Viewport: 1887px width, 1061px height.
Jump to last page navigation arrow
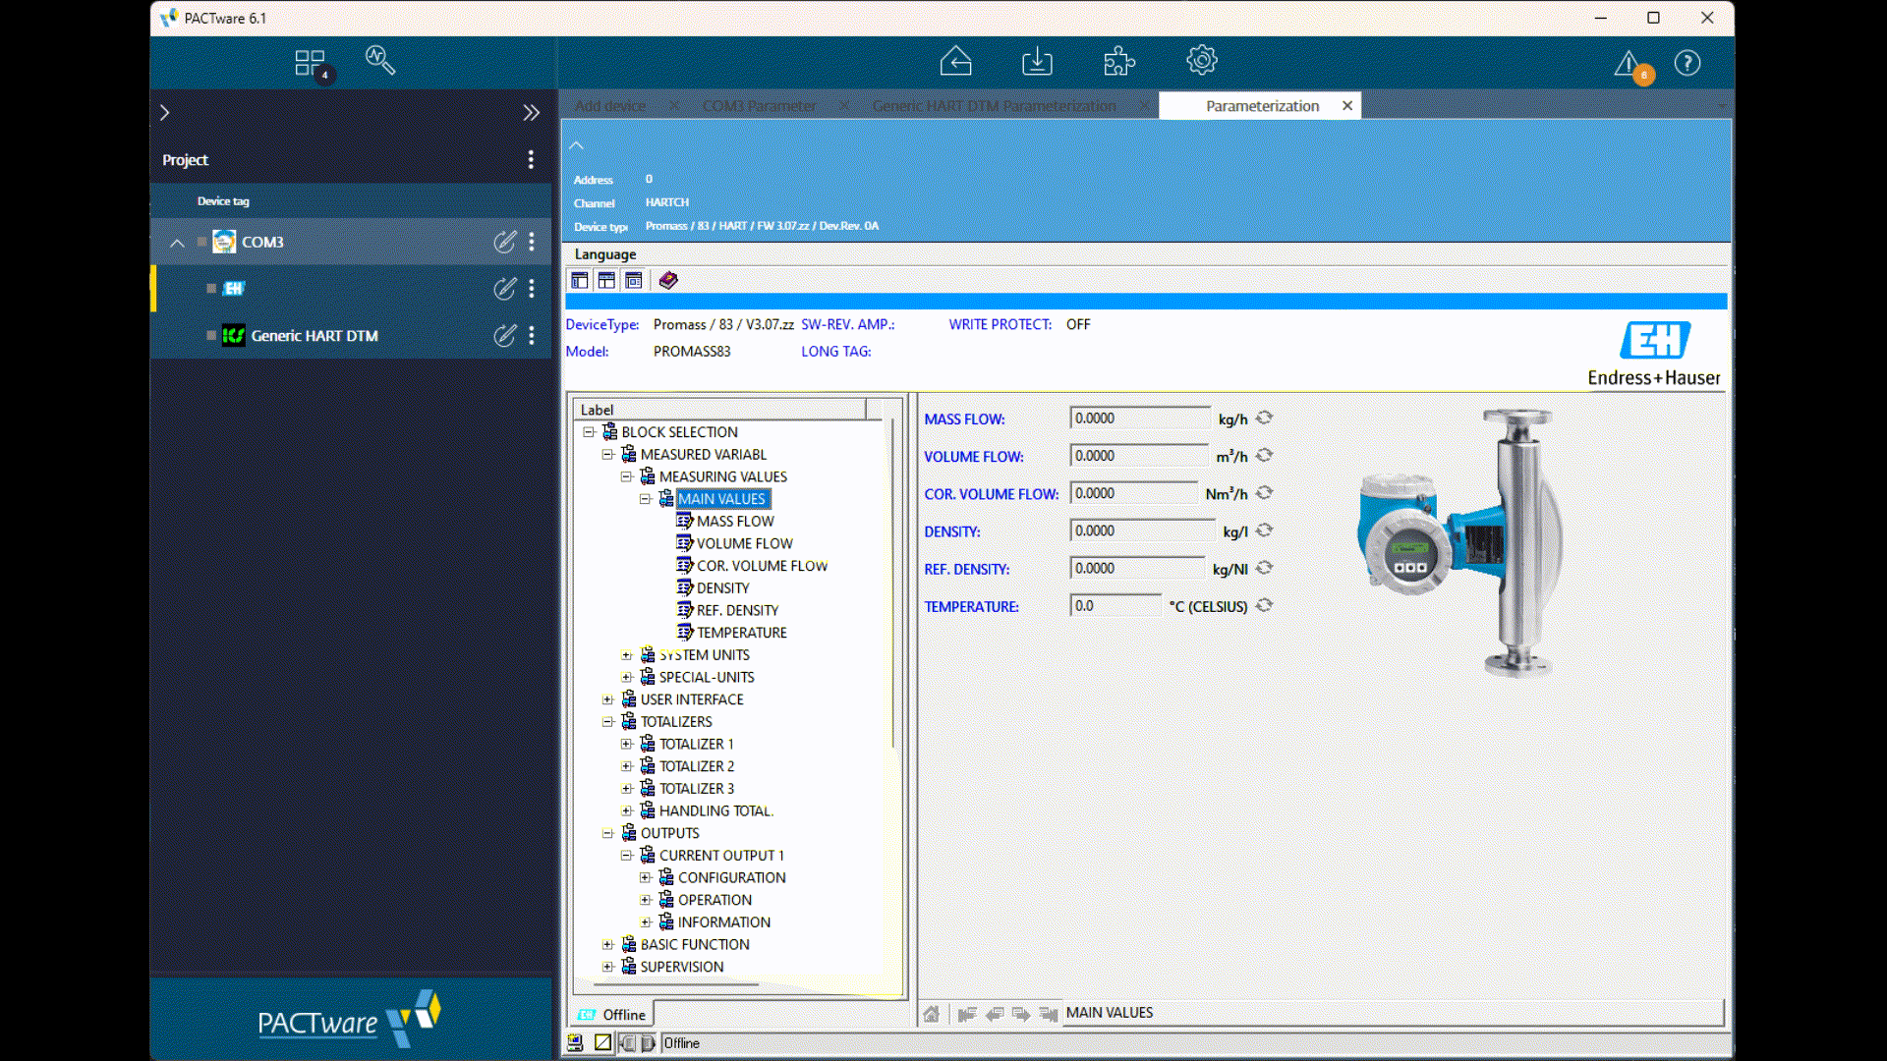click(1049, 1014)
